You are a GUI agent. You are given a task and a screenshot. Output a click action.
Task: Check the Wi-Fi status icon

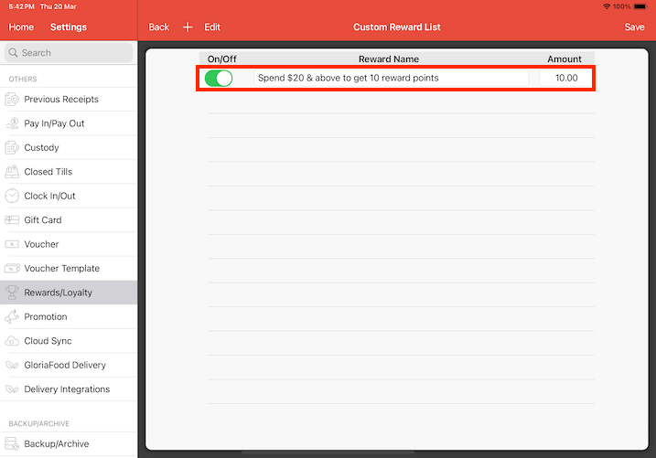[x=607, y=6]
